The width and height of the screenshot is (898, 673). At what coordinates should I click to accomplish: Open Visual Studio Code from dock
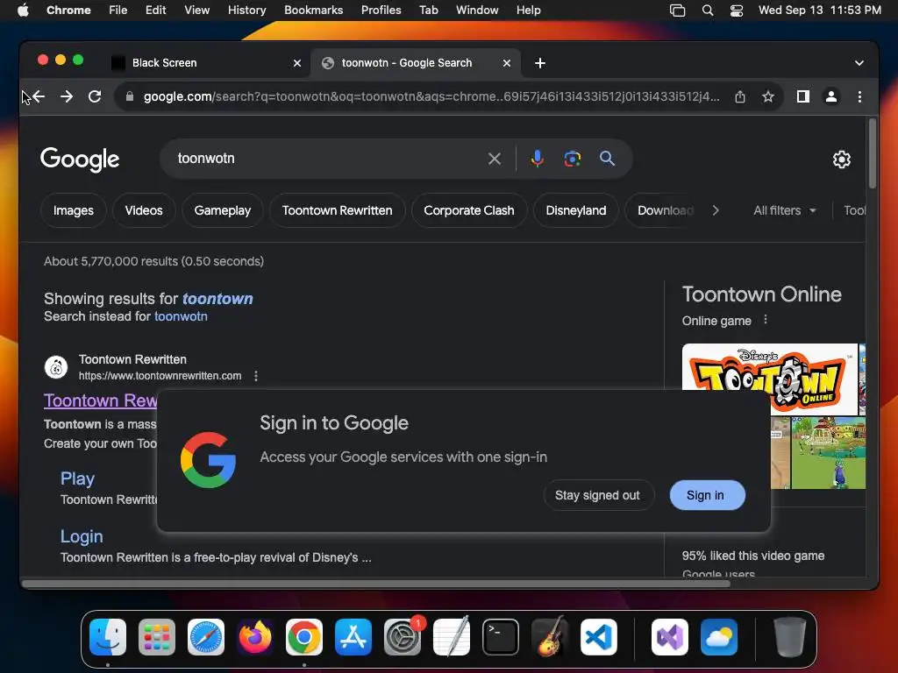pyautogui.click(x=598, y=637)
